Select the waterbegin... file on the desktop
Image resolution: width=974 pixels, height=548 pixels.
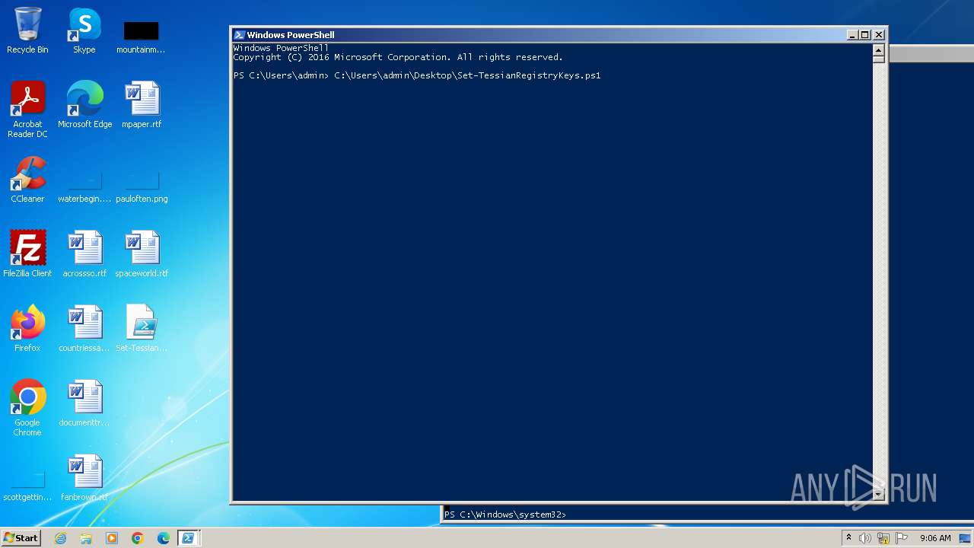click(84, 187)
